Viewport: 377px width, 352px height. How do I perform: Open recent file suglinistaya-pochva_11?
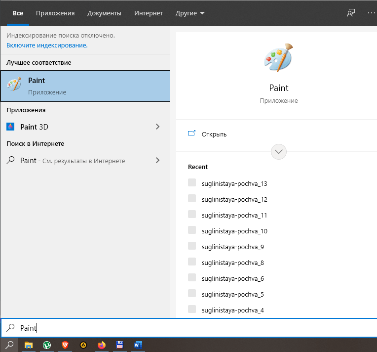pos(234,216)
